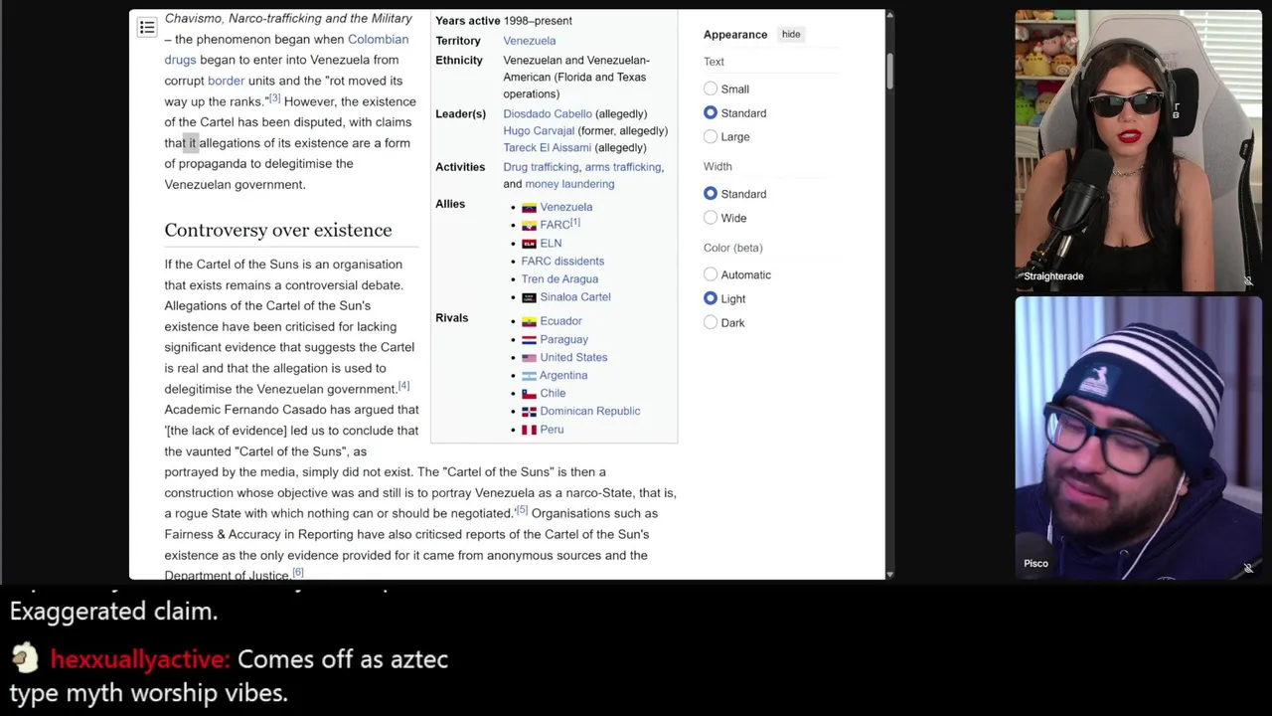1272x716 pixels.
Task: Click muted mic icon on Straighterade webcam
Action: click(1248, 281)
